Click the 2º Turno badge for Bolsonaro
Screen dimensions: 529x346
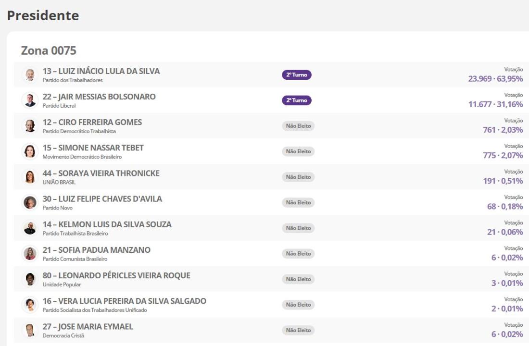pyautogui.click(x=297, y=100)
